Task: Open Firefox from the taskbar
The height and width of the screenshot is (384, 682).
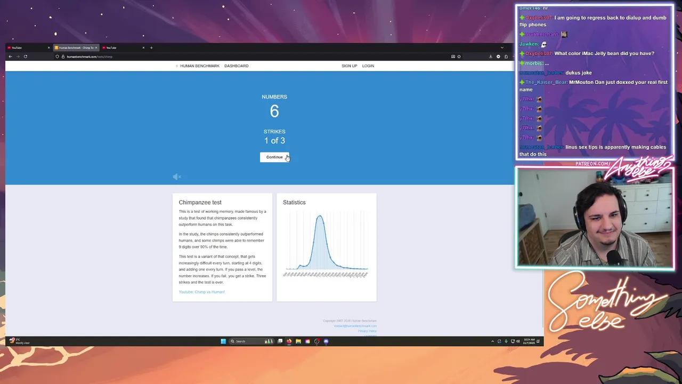Action: pos(289,341)
